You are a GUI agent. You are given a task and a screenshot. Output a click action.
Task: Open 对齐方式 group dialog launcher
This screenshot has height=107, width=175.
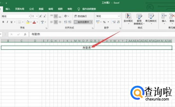(x=93, y=28)
